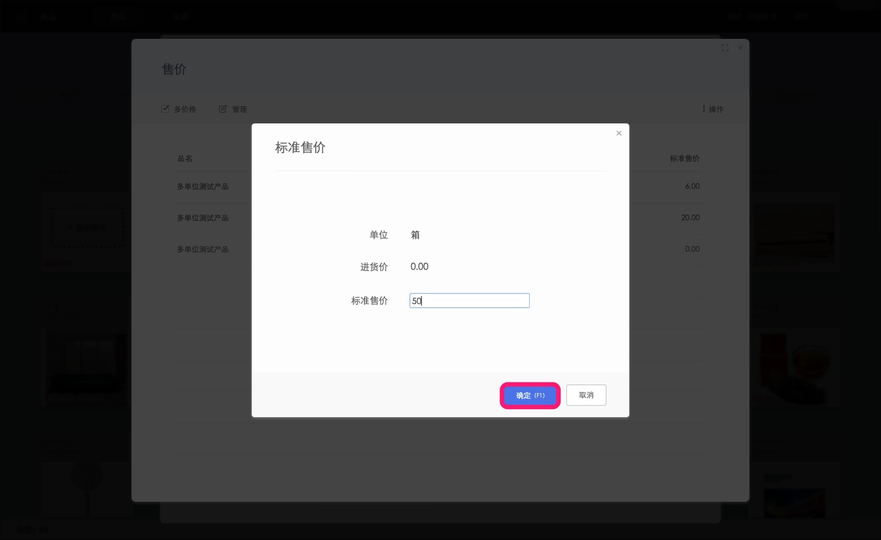Close the 标准售价 dialog
Image resolution: width=881 pixels, height=540 pixels.
pos(619,133)
